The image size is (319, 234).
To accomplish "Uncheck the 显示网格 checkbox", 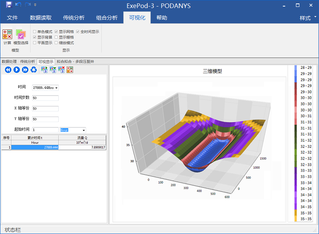I will pyautogui.click(x=56, y=32).
